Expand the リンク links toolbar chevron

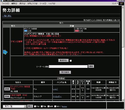pos(117,4)
